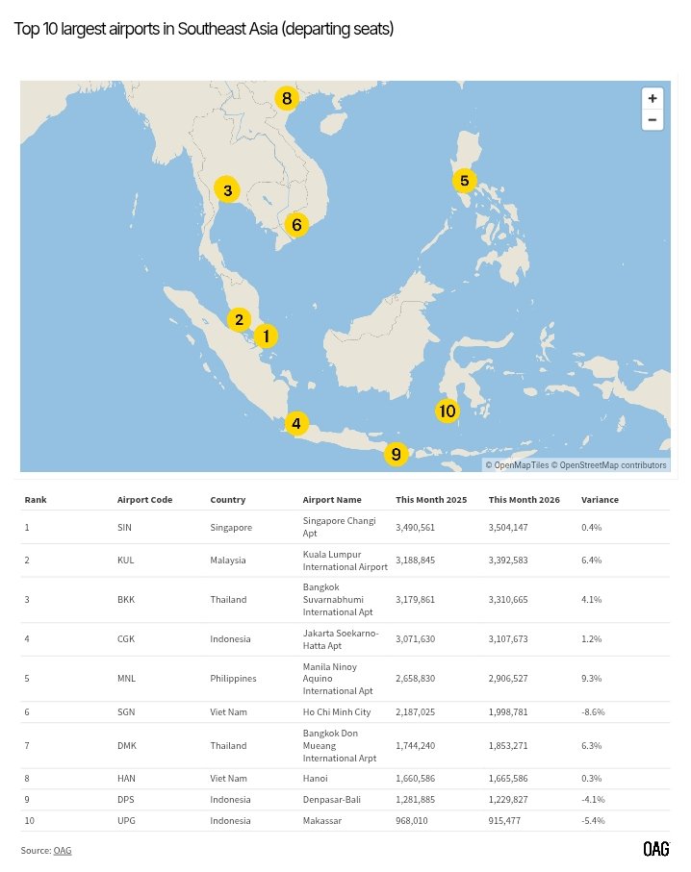Click the 3,490,561 seats value
Screen dimensions: 691x872
click(x=416, y=527)
